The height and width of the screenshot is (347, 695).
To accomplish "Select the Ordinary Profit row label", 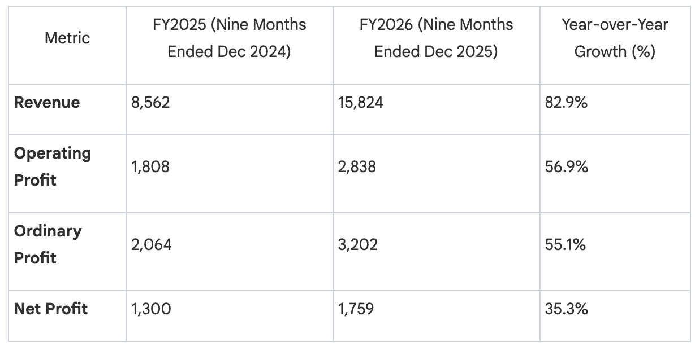I will point(48,244).
